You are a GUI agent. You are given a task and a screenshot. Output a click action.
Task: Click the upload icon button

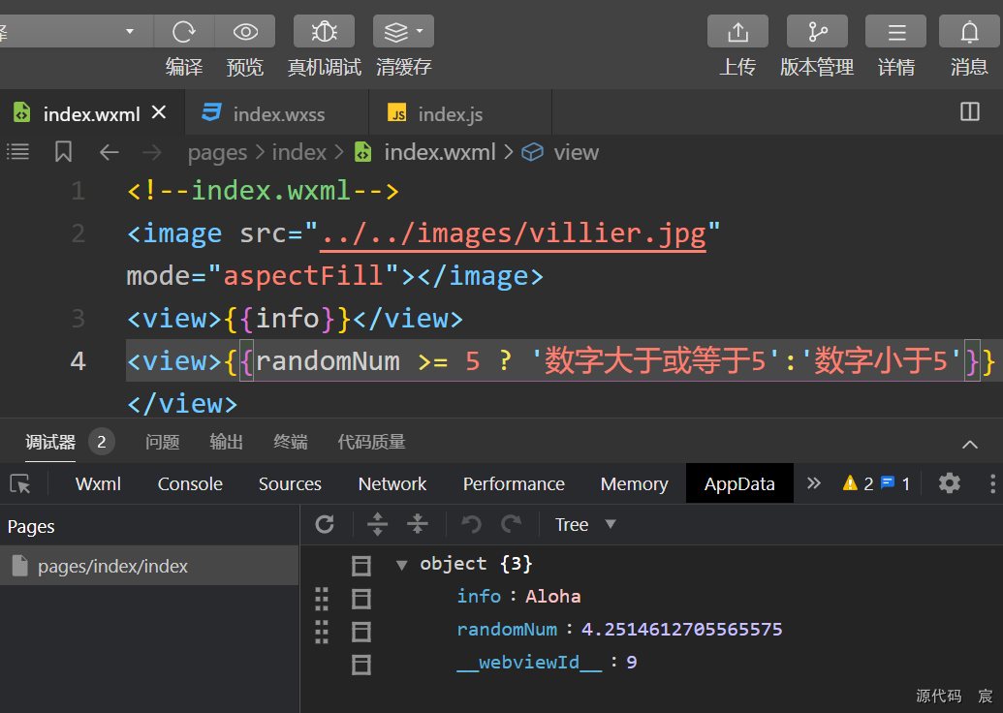click(x=737, y=31)
